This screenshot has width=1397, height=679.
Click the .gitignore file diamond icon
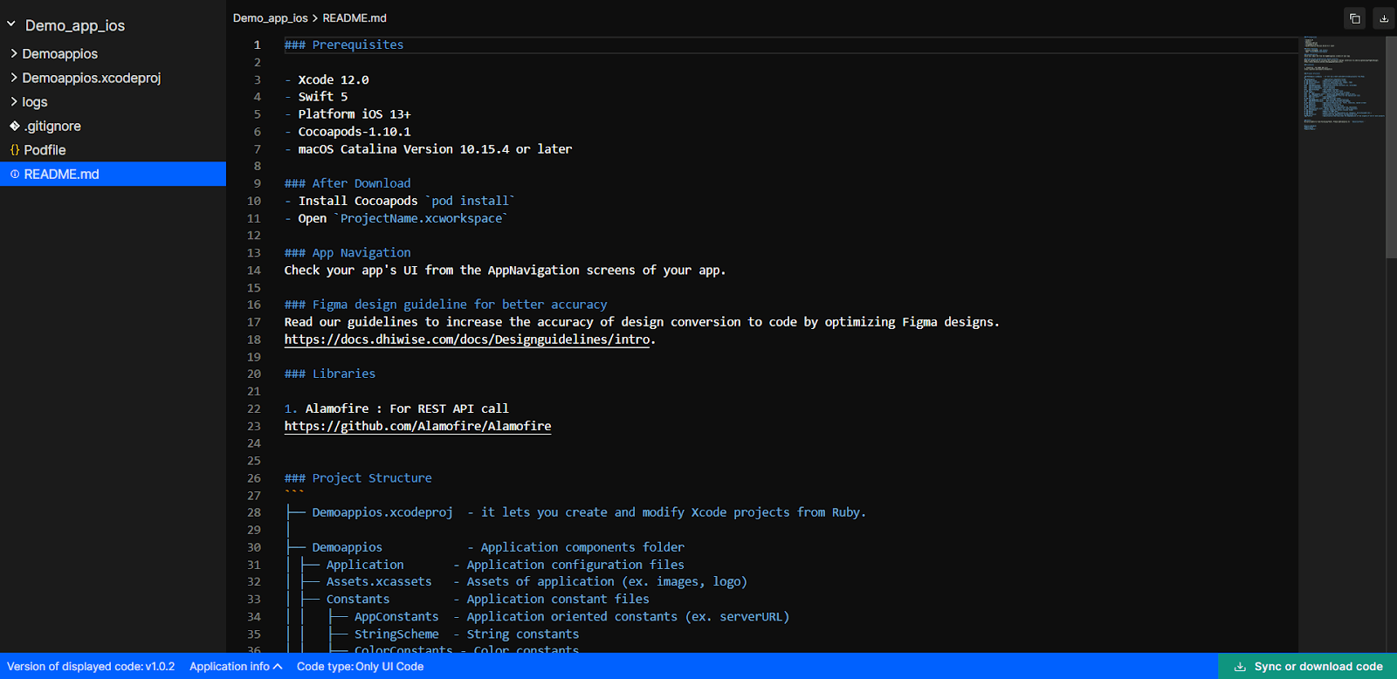coord(15,126)
